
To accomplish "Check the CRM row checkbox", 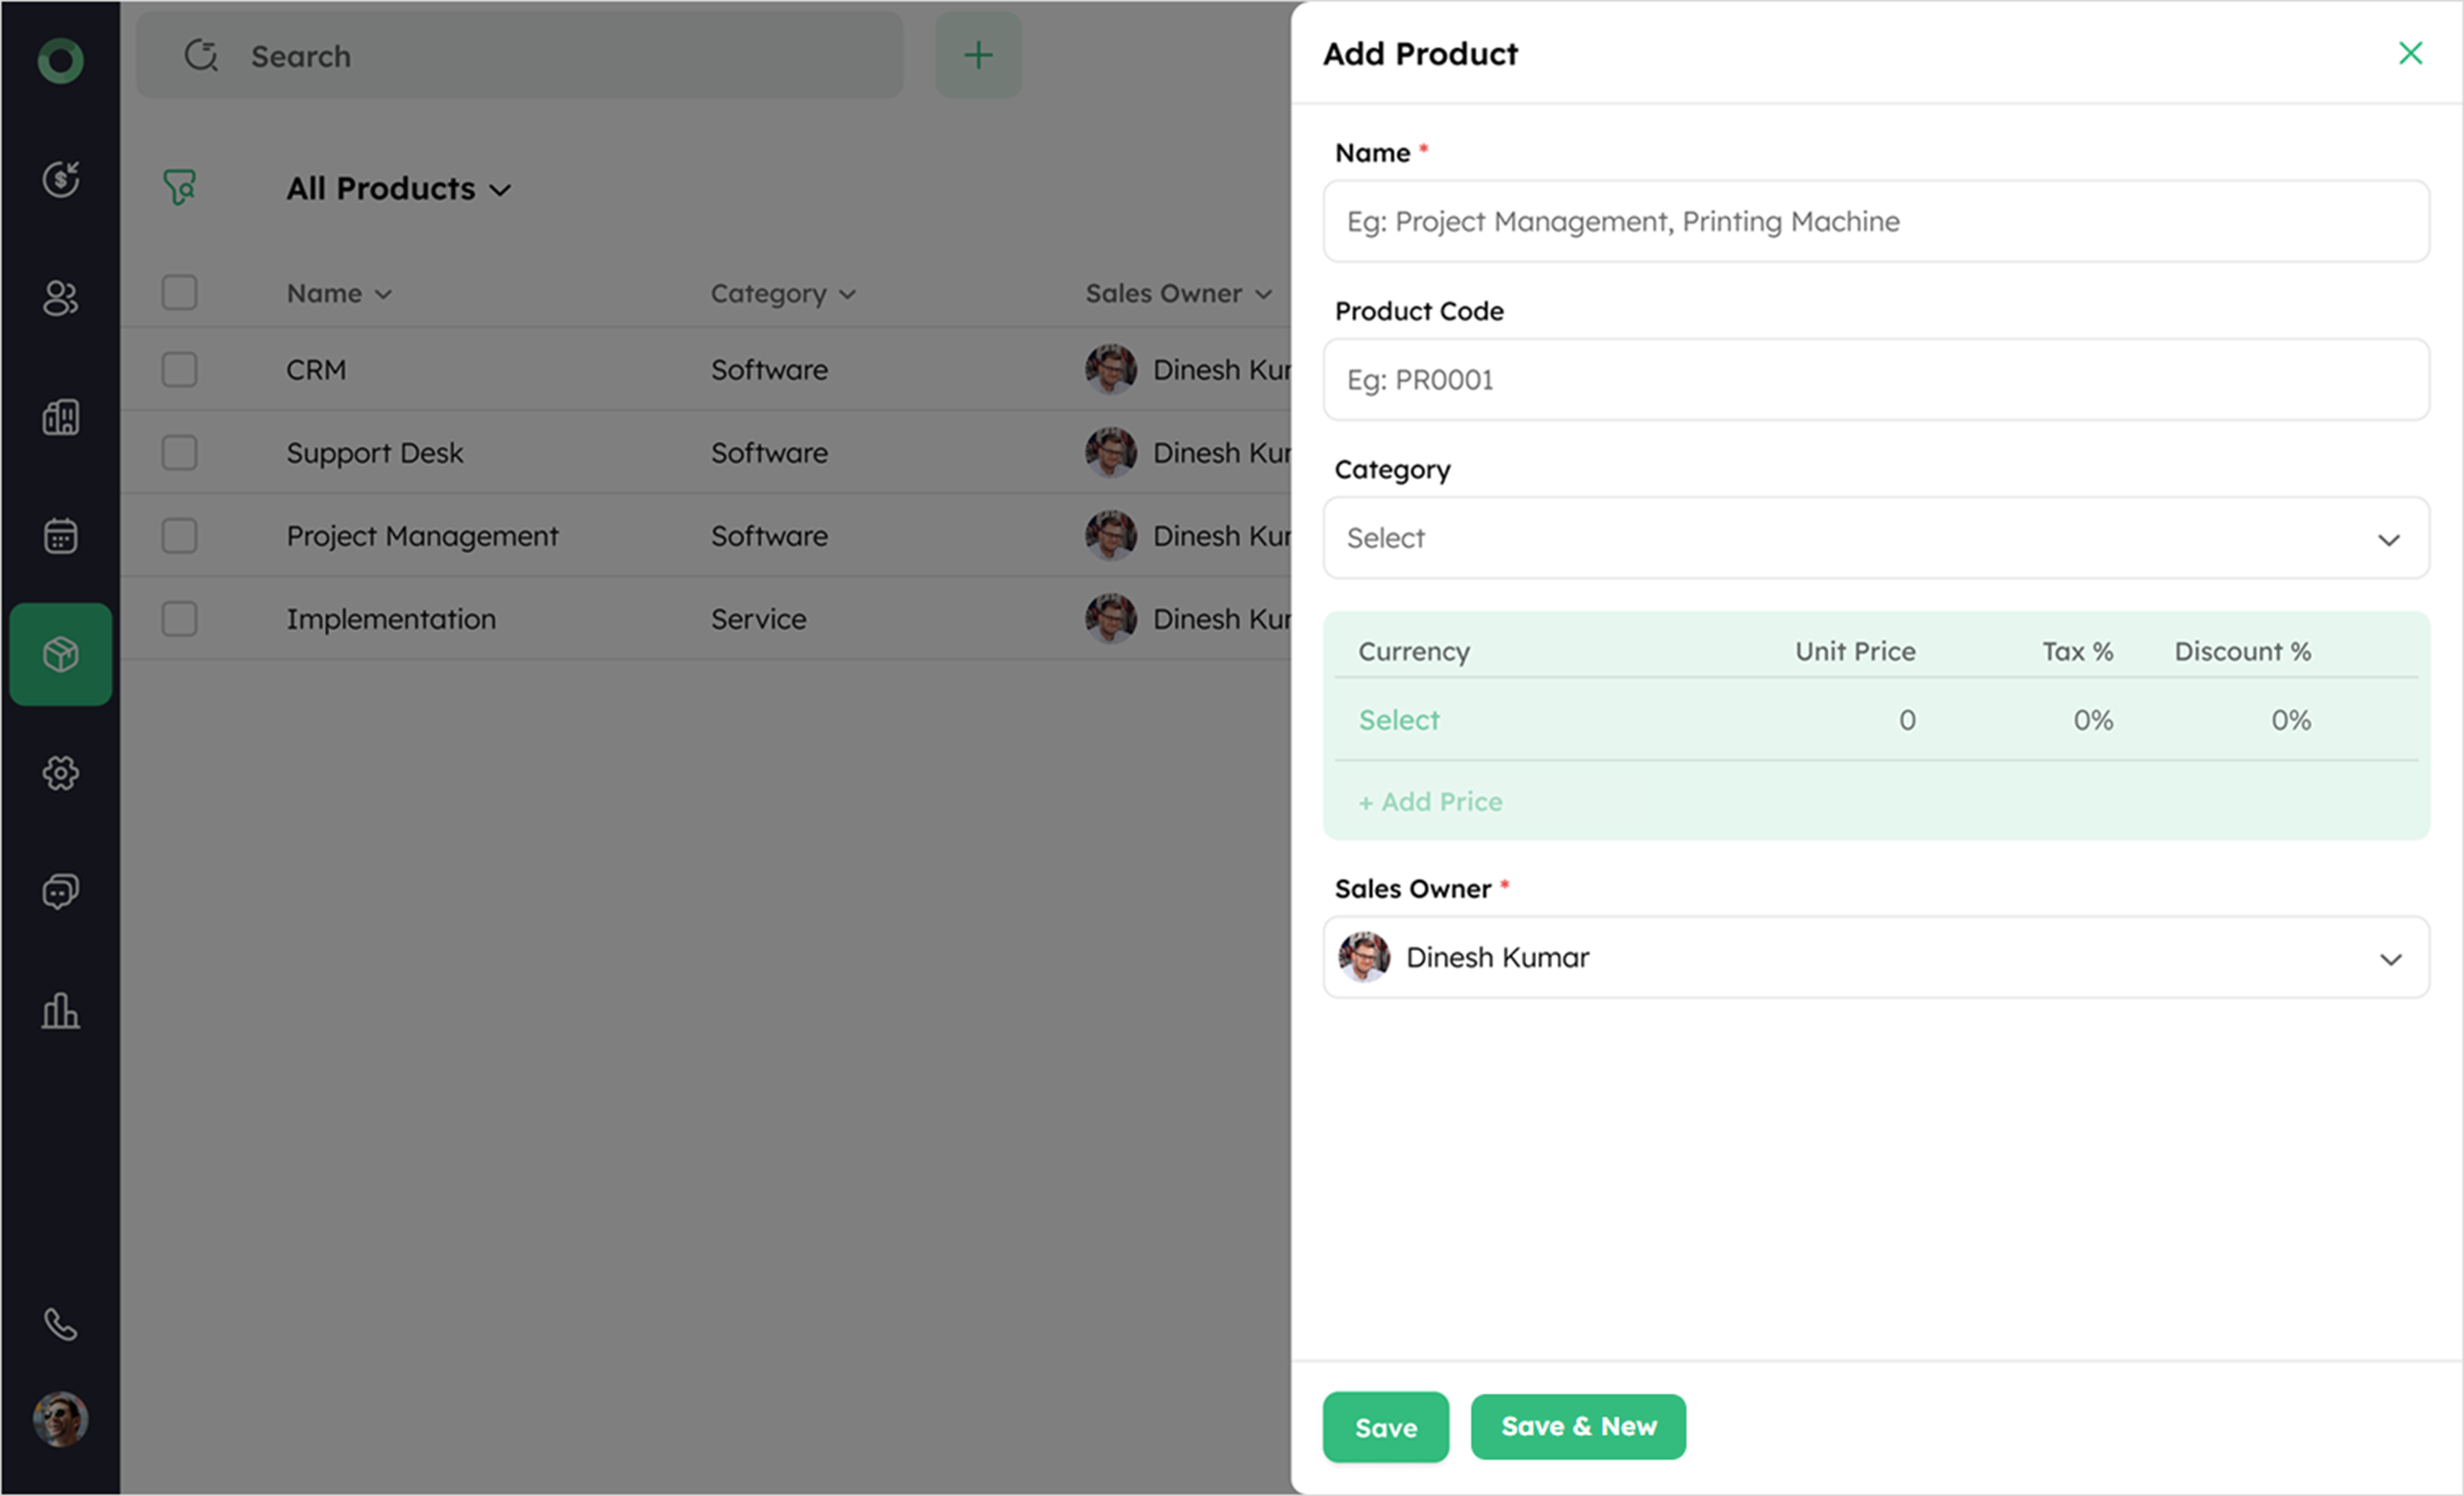I will pyautogui.click(x=180, y=369).
